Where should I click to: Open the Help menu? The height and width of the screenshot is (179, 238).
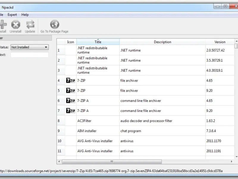click(25, 15)
